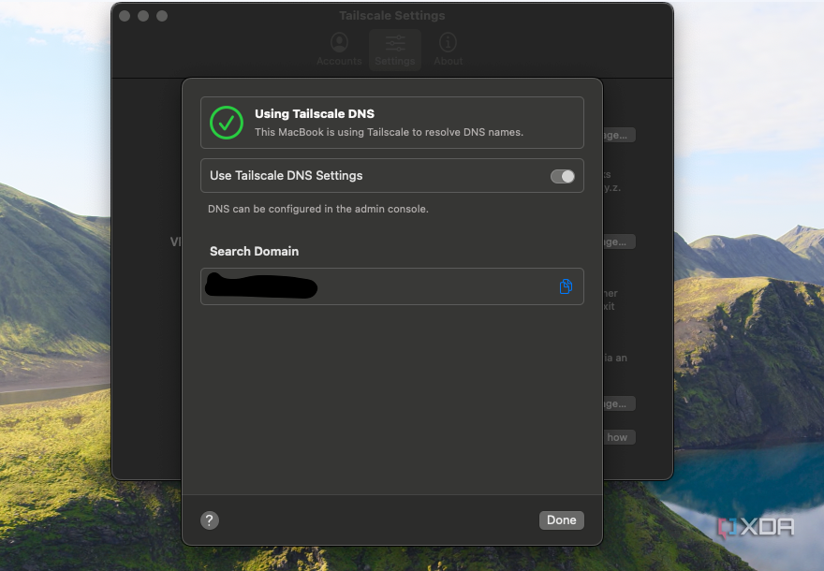Click the Search Domain field
Screen dimensions: 824x571
pos(392,286)
